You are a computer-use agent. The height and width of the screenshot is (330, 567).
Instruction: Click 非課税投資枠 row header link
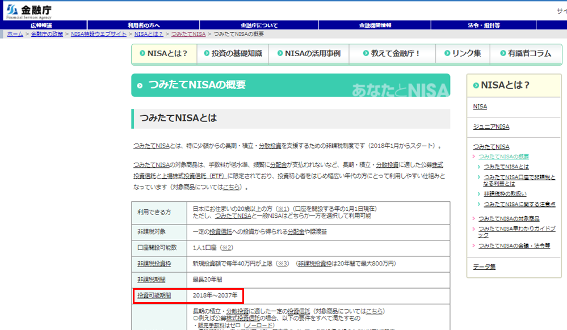tap(154, 264)
